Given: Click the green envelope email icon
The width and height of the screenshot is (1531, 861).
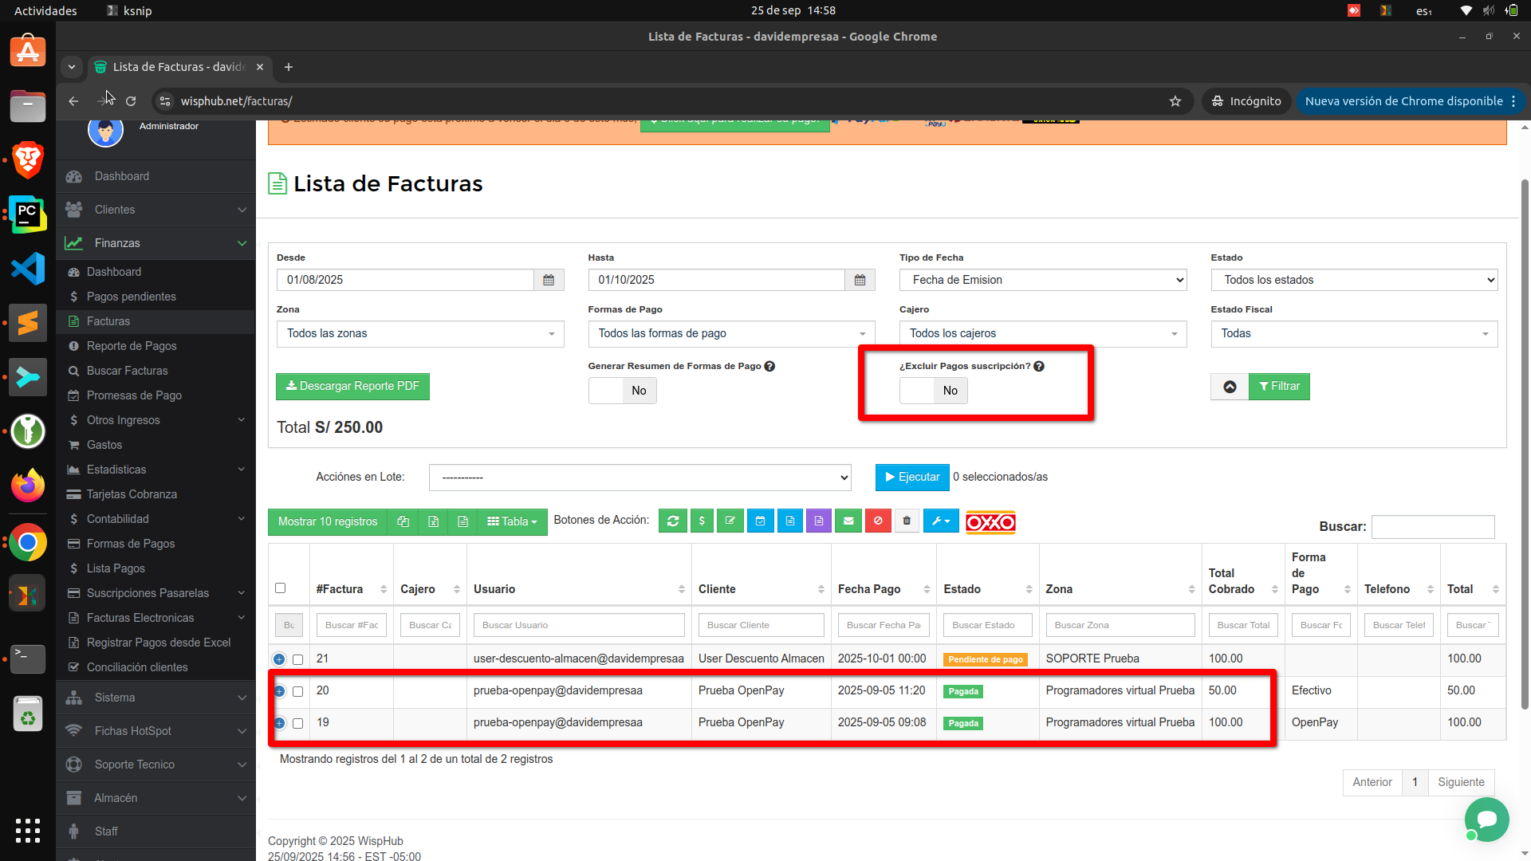Looking at the screenshot, I should coord(848,521).
